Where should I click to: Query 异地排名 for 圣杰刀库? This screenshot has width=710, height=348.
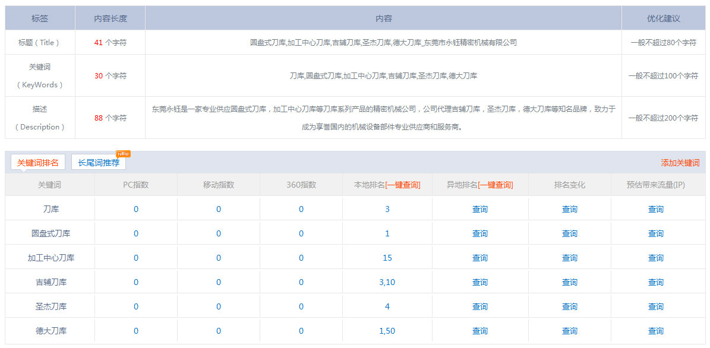tap(480, 306)
